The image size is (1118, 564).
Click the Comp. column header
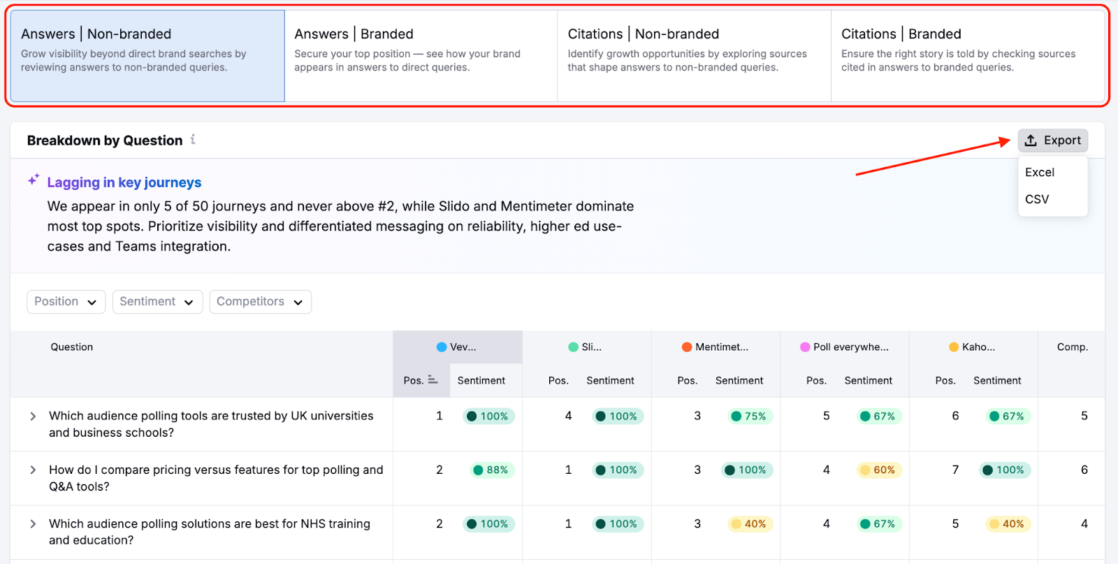point(1073,347)
